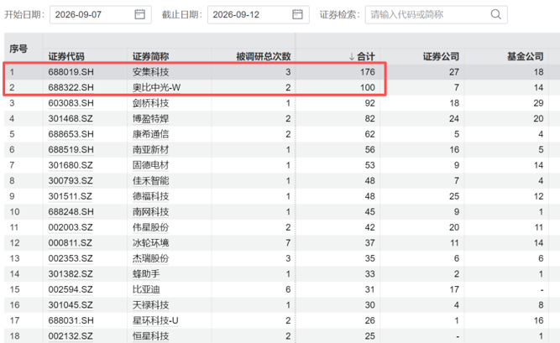The image size is (560, 343).
Task: Open the 恒星科技 stock name link
Action: click(x=151, y=336)
